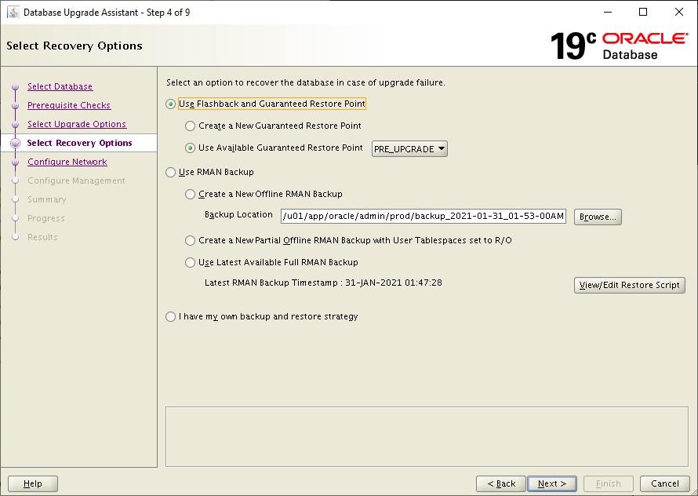
Task: Enable Create a New Partial Offline RMAN Backup
Action: point(189,240)
